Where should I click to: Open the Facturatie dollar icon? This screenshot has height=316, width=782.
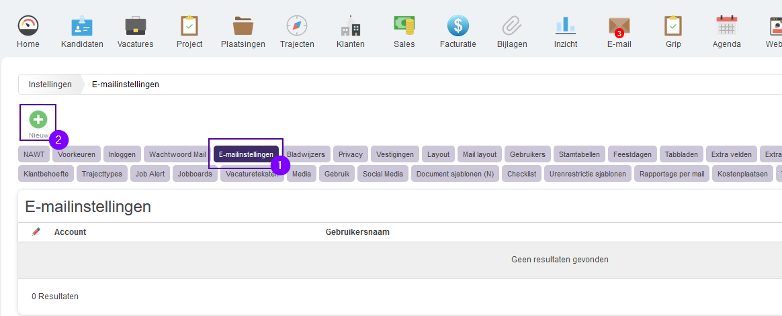(458, 26)
